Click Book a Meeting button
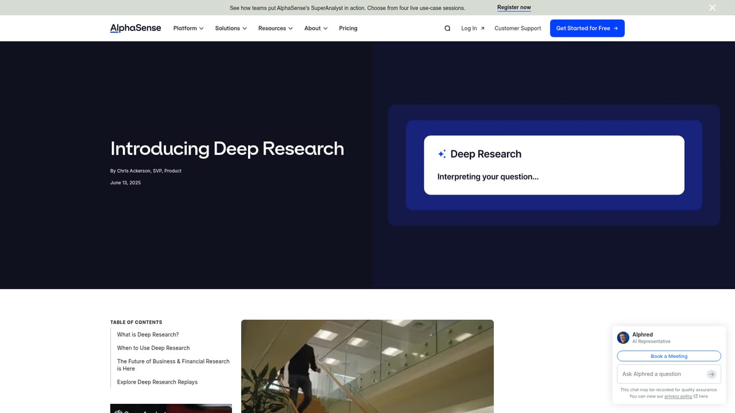The height and width of the screenshot is (413, 735). click(669, 356)
